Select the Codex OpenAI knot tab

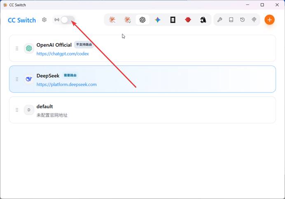pyautogui.click(x=142, y=20)
